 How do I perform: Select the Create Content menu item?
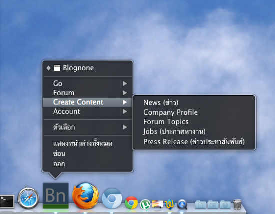click(x=87, y=102)
